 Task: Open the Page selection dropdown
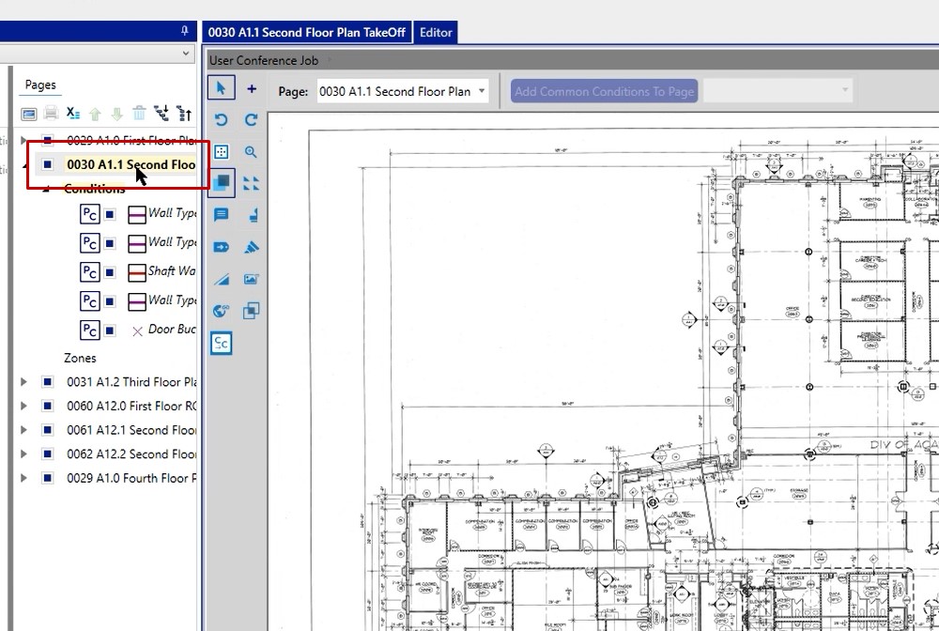(482, 91)
